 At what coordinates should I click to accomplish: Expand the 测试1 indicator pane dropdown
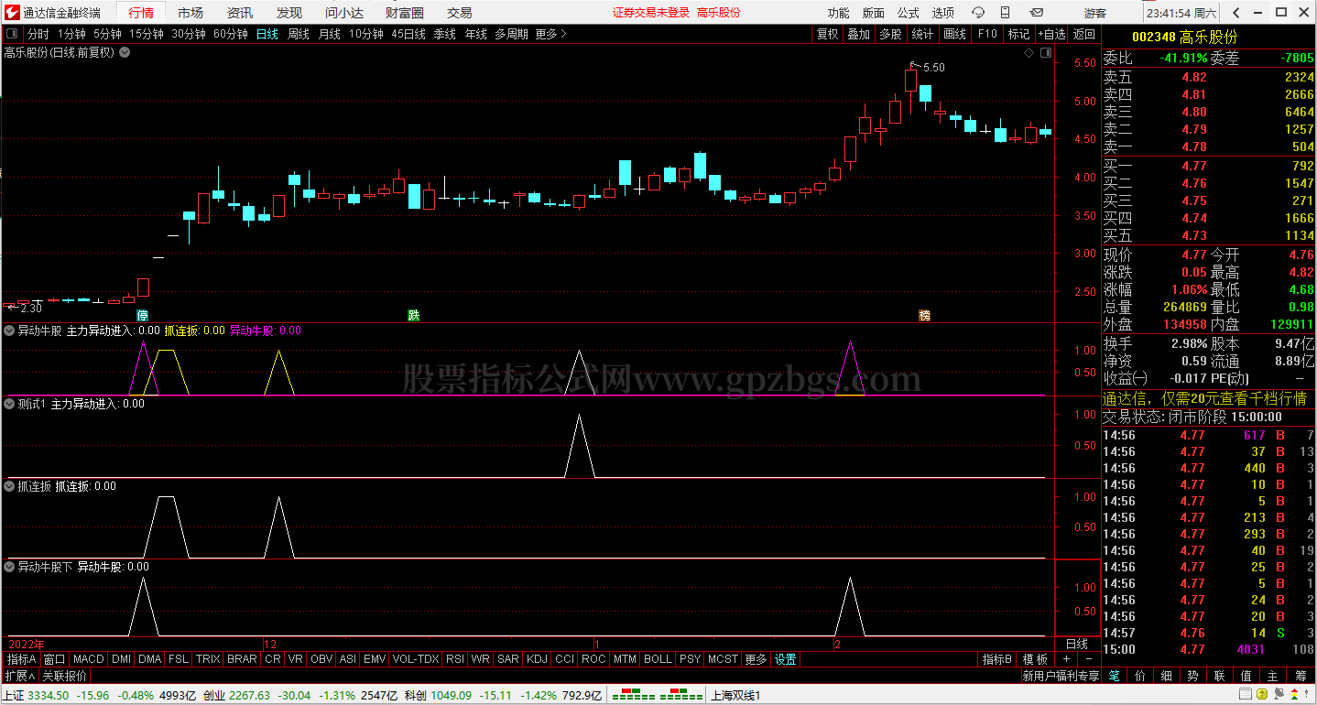pos(9,404)
